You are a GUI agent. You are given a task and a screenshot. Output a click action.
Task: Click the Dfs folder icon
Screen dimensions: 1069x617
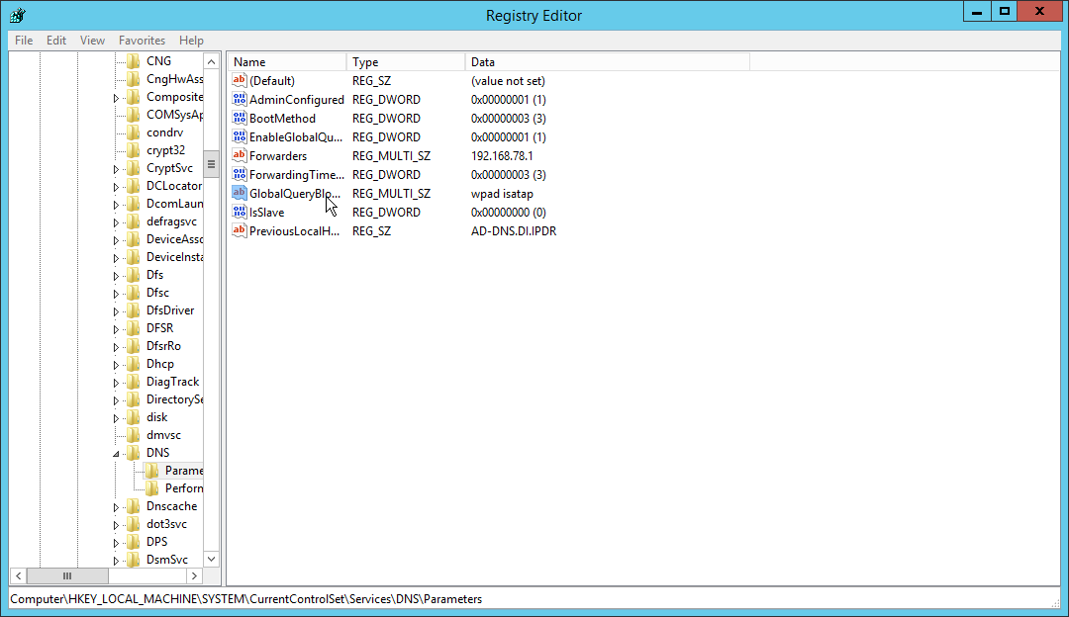134,275
